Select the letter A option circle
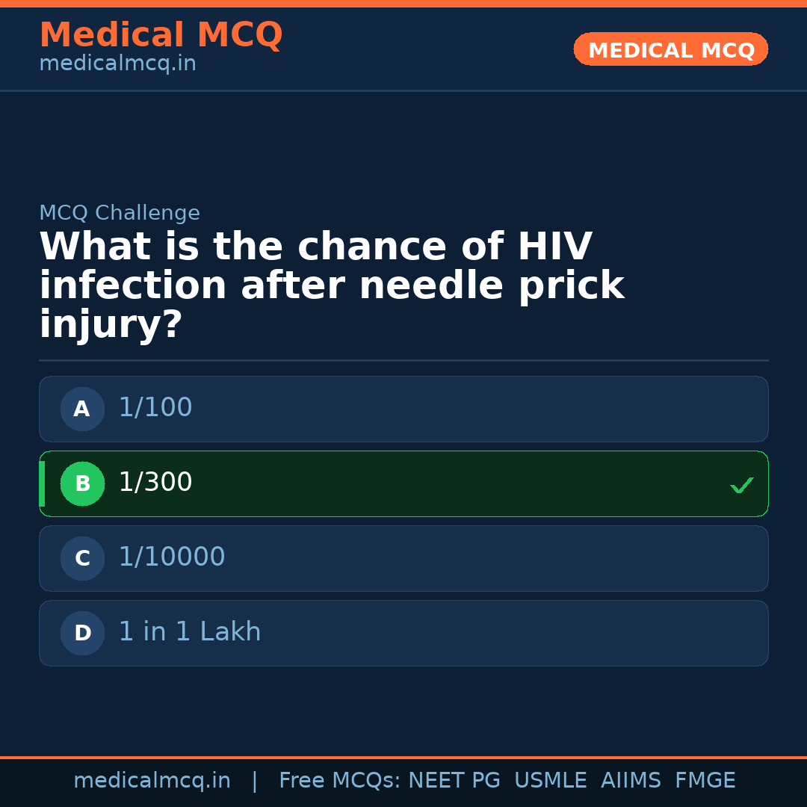Viewport: 807px width, 807px height. [82, 409]
